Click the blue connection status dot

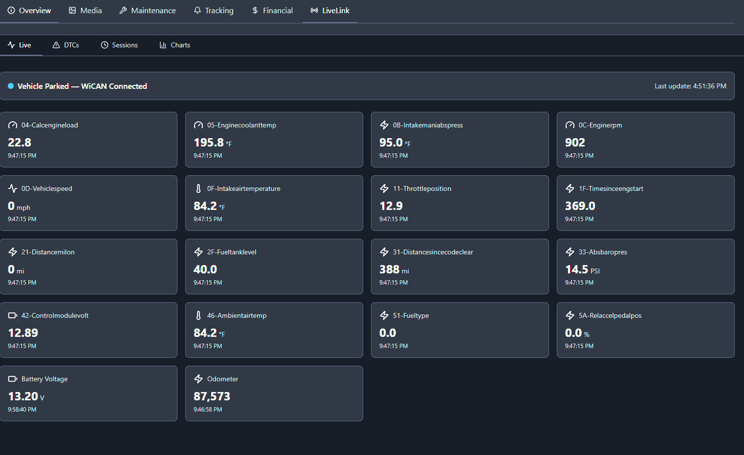click(11, 86)
